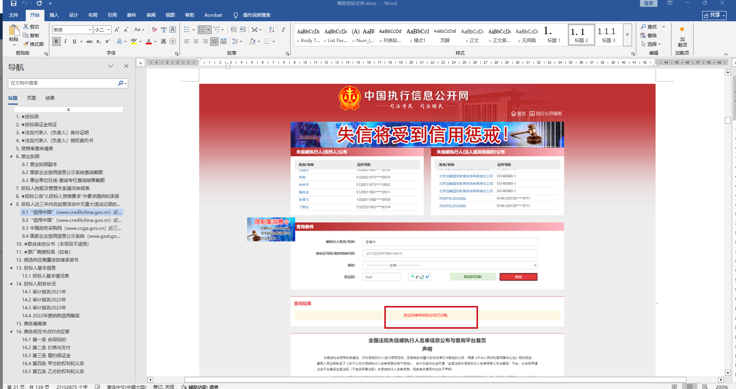Click the 在文档中搜索 navigation search box

pyautogui.click(x=63, y=83)
